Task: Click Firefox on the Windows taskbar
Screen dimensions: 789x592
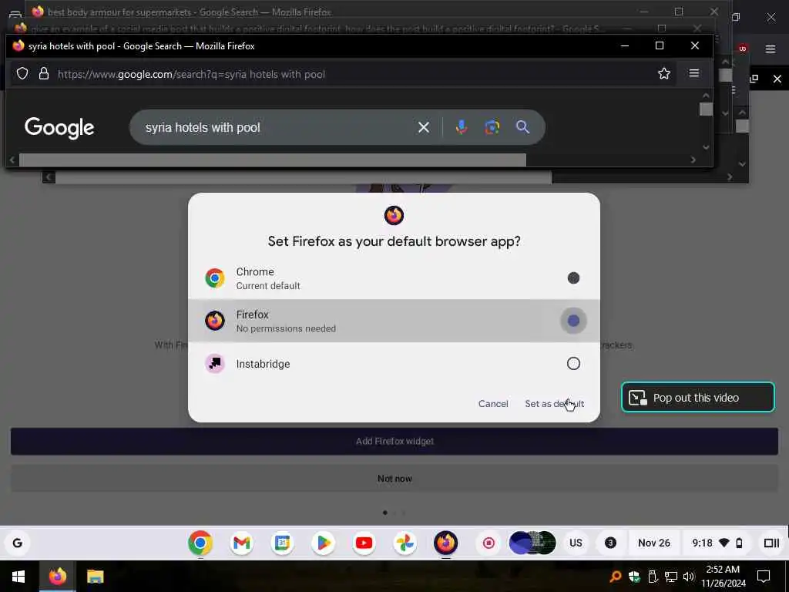Action: coord(57,577)
